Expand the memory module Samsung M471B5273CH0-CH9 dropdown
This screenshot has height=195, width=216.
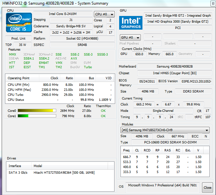click(165, 130)
